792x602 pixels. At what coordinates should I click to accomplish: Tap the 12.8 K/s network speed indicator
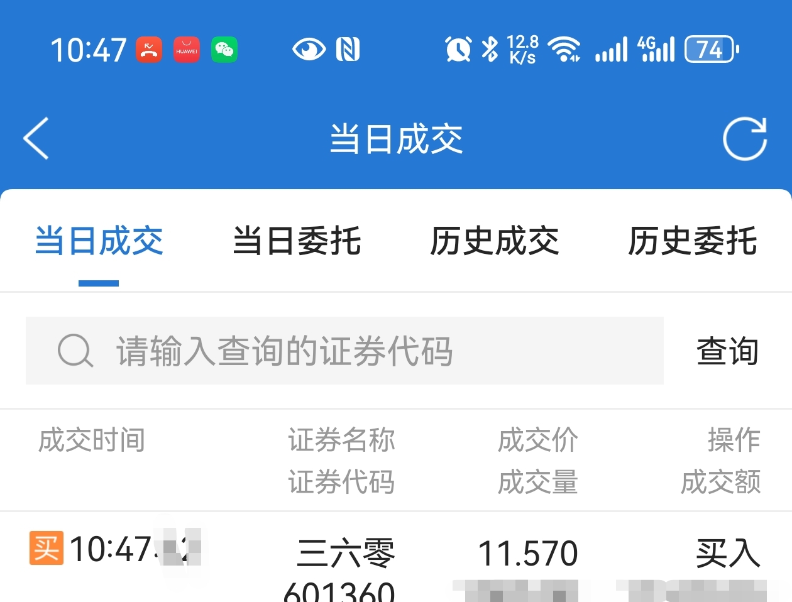pos(523,49)
